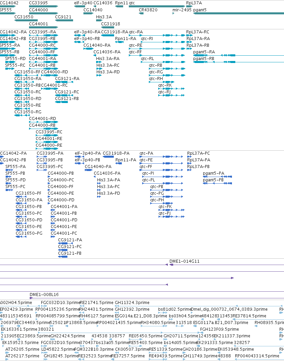Click protein CG14036-PA
The height and width of the screenshot is (361, 284).
coord(94,177)
